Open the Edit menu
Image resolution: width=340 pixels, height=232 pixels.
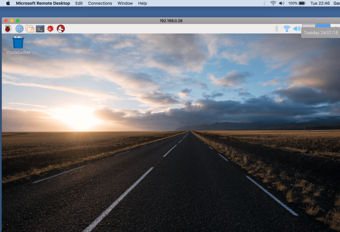point(79,3)
